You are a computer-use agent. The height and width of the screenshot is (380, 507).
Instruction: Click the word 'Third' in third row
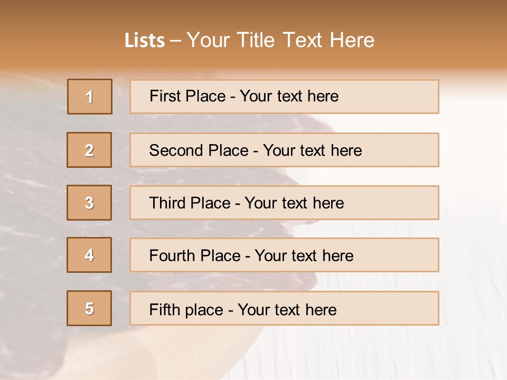point(166,203)
